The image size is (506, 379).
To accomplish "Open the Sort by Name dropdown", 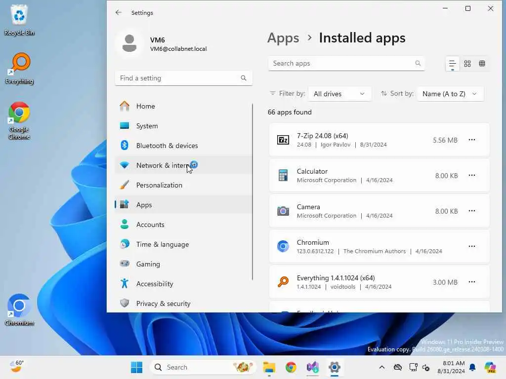I will (450, 94).
